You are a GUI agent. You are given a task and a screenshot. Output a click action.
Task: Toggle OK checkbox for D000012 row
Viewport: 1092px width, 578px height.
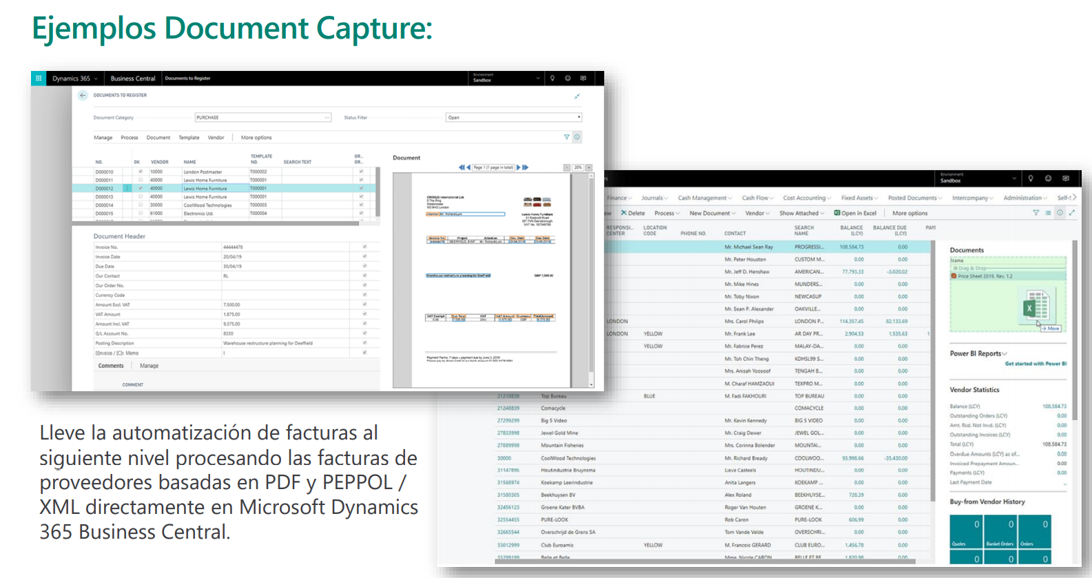[x=141, y=188]
